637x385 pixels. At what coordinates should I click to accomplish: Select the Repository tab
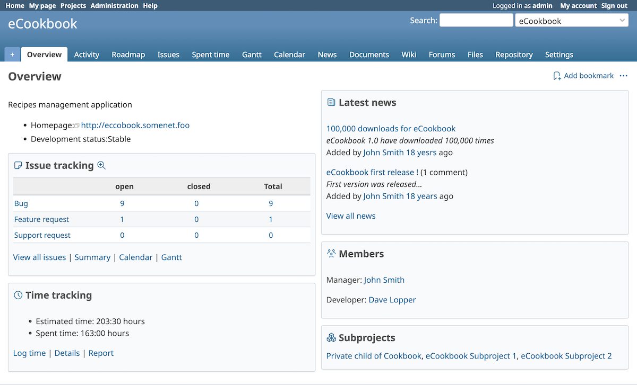coord(513,55)
